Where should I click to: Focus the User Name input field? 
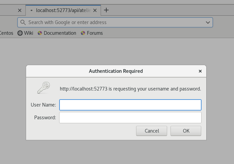click(130, 105)
